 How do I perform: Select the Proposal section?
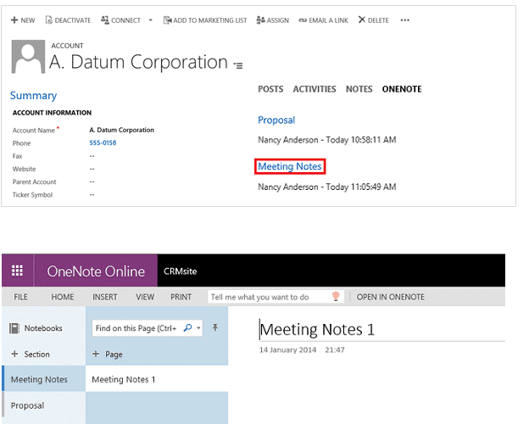click(x=28, y=406)
